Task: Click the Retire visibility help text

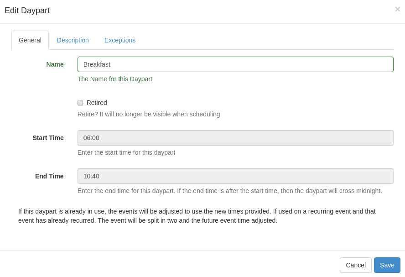Action: pyautogui.click(x=149, y=114)
